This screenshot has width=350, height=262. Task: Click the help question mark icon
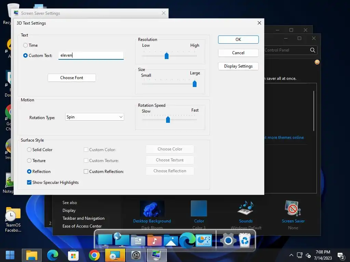317,62
